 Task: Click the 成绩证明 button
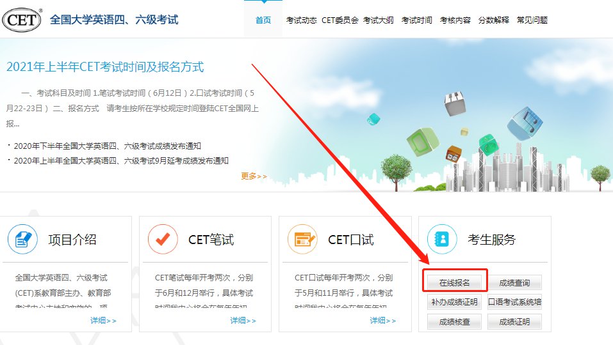coord(514,321)
